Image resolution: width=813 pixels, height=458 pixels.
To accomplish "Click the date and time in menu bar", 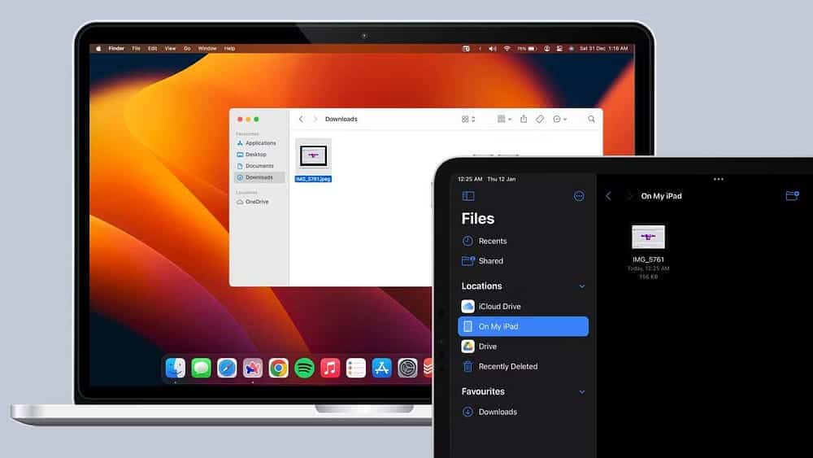I will (x=603, y=48).
